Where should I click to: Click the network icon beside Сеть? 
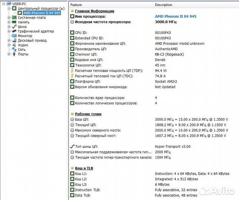pyautogui.click(x=14, y=49)
